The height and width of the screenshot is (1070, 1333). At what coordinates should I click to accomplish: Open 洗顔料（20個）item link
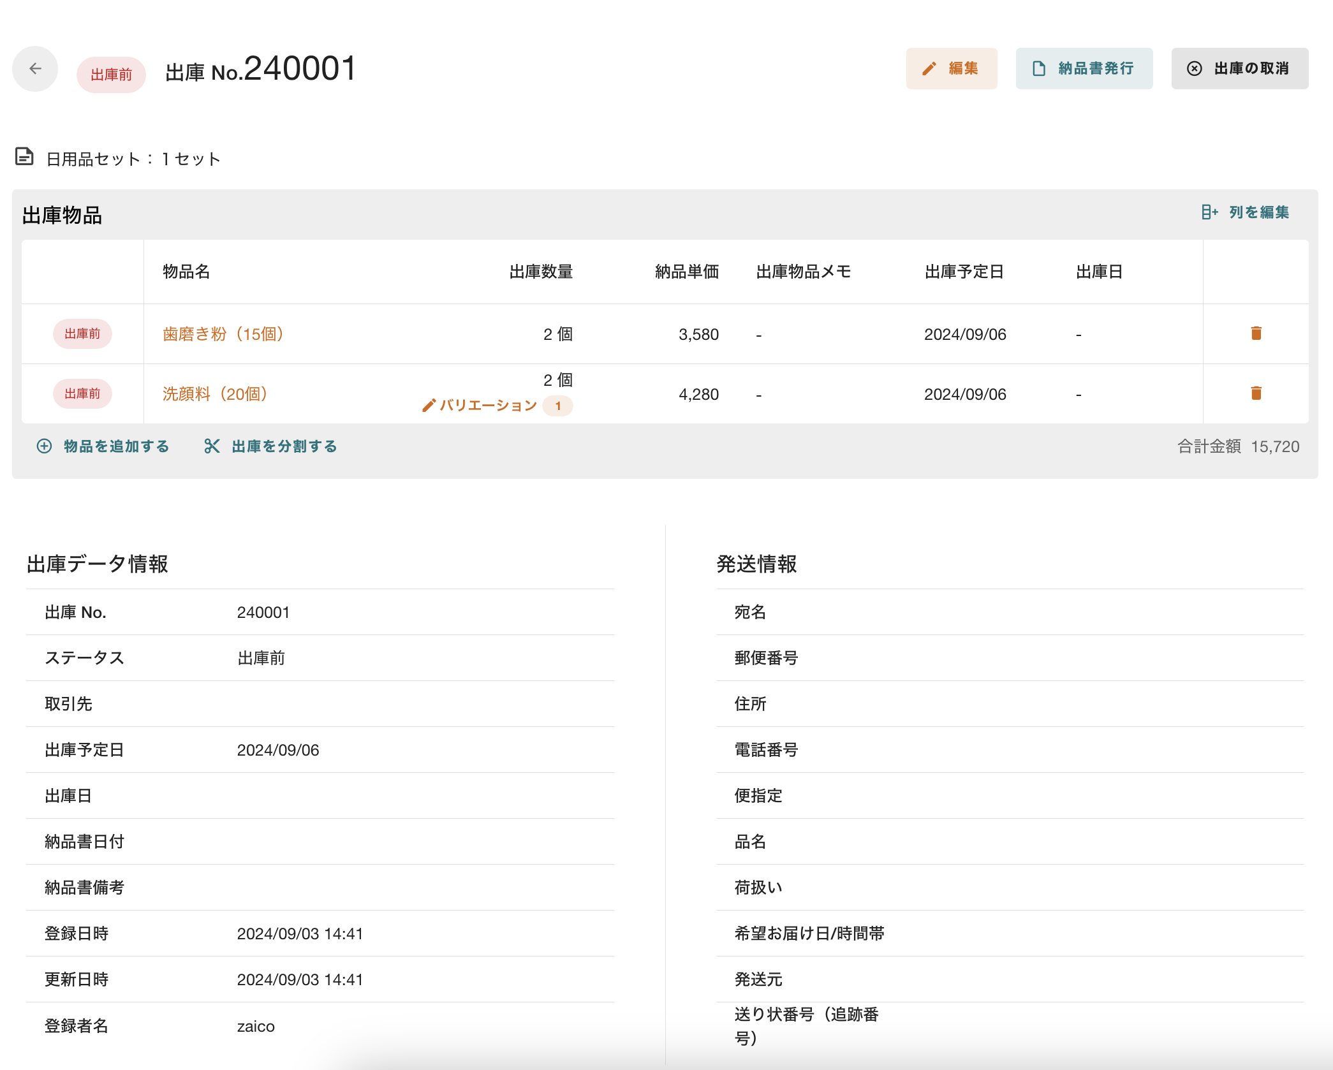(x=214, y=394)
